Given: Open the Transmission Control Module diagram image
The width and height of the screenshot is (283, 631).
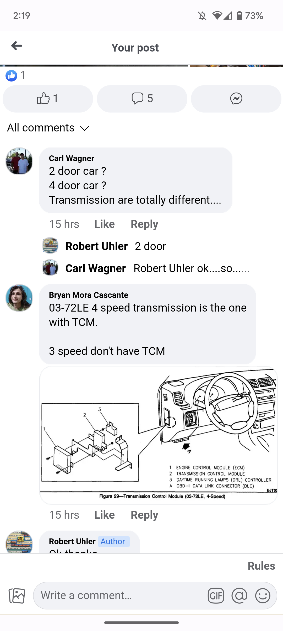Looking at the screenshot, I should click(159, 435).
